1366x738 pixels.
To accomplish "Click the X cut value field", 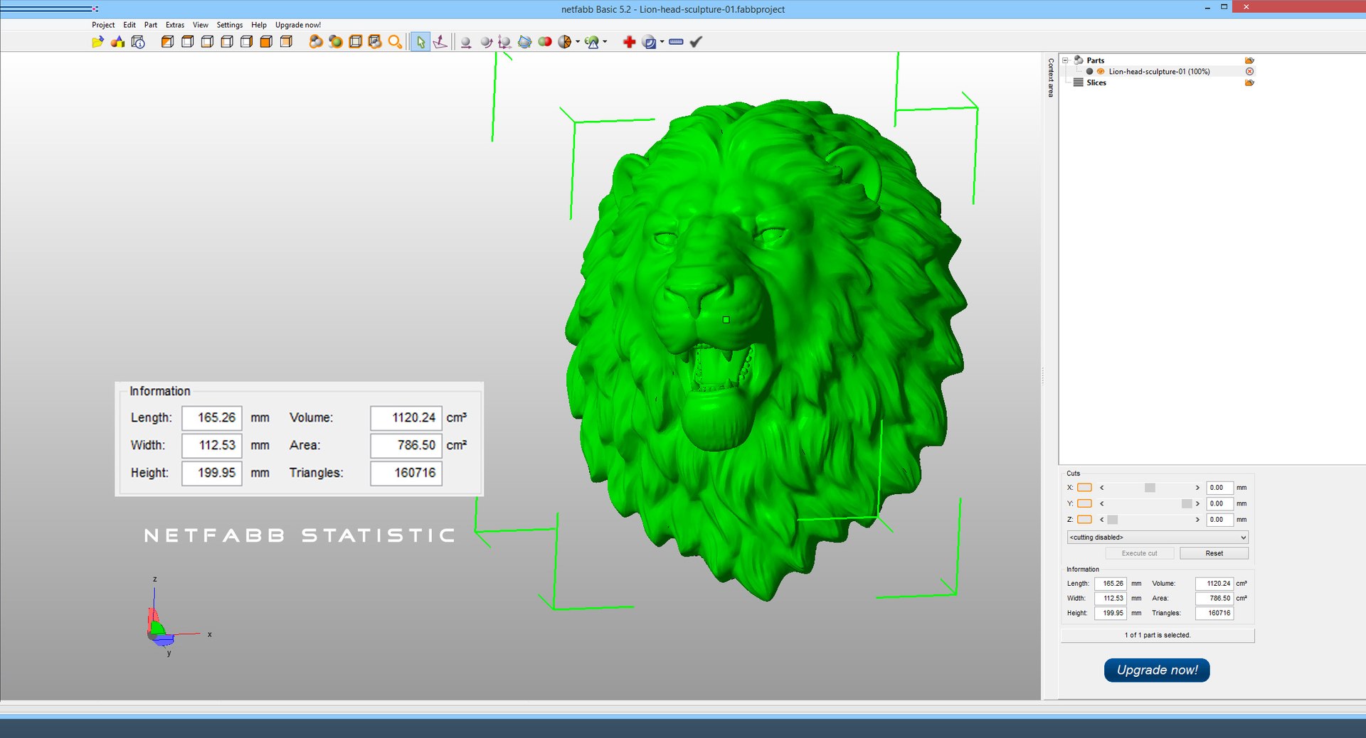I will 1219,488.
